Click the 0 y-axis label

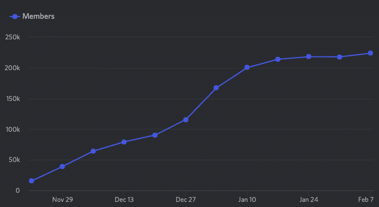pyautogui.click(x=18, y=190)
